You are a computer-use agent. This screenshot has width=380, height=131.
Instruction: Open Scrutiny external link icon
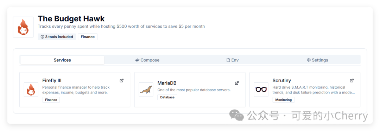351,81
